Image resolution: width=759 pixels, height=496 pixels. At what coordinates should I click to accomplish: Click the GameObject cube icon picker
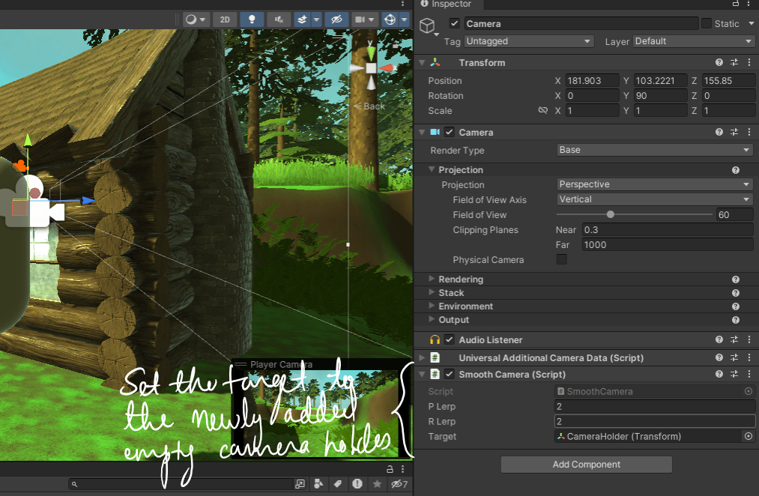tap(427, 25)
